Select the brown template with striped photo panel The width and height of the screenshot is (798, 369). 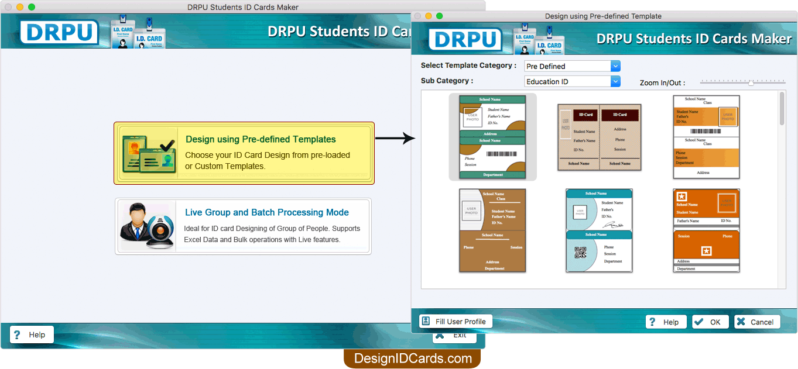(492, 230)
